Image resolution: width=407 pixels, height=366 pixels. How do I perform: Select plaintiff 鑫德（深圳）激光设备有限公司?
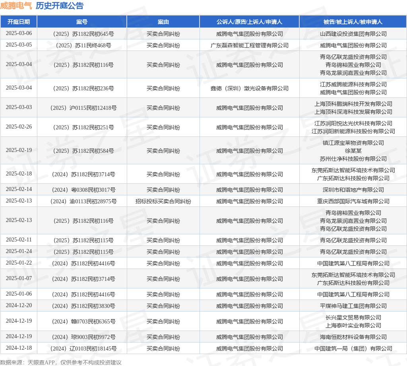pyautogui.click(x=250, y=88)
